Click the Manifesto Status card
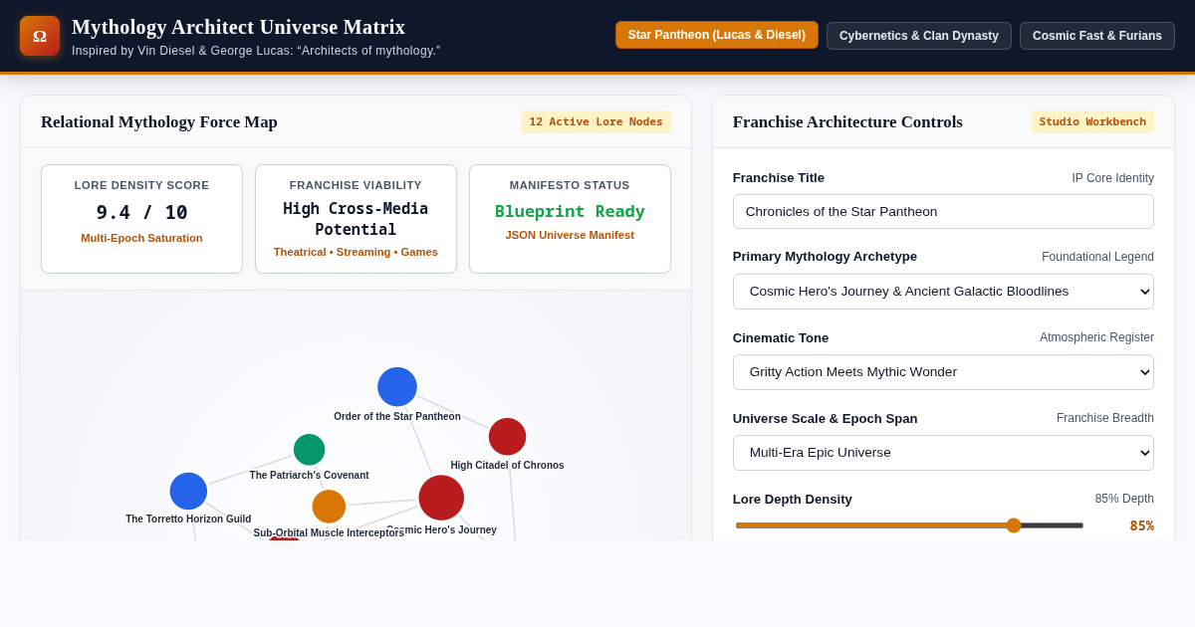The height and width of the screenshot is (627, 1195). (x=570, y=219)
